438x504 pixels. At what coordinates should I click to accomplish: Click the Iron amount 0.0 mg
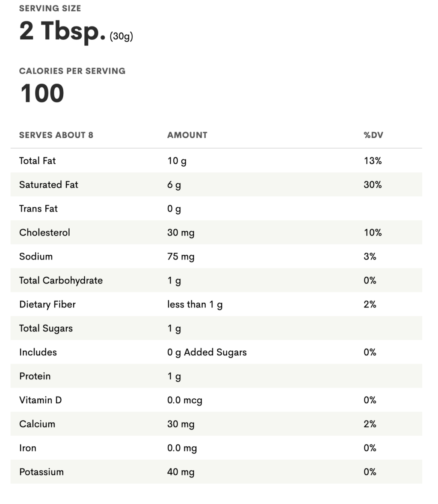point(182,448)
